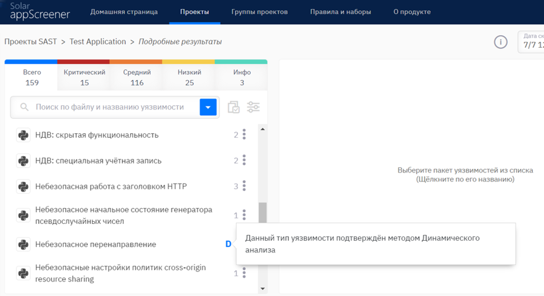Open three-dot menu for НДВ: скрытая функциональность
Viewport: 544px width, 296px height.
(x=244, y=135)
